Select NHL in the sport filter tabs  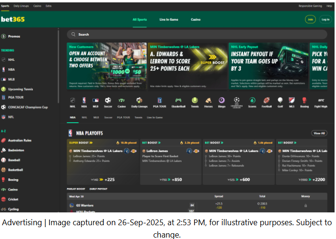(84, 117)
